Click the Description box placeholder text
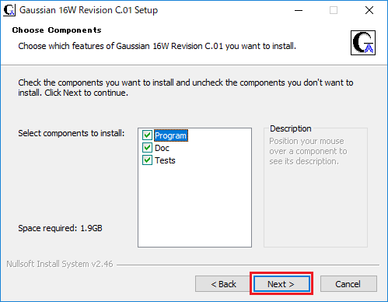The image size is (388, 302). click(308, 151)
